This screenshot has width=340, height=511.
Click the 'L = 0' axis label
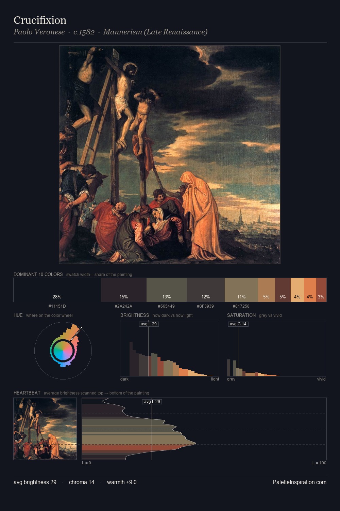(x=86, y=463)
